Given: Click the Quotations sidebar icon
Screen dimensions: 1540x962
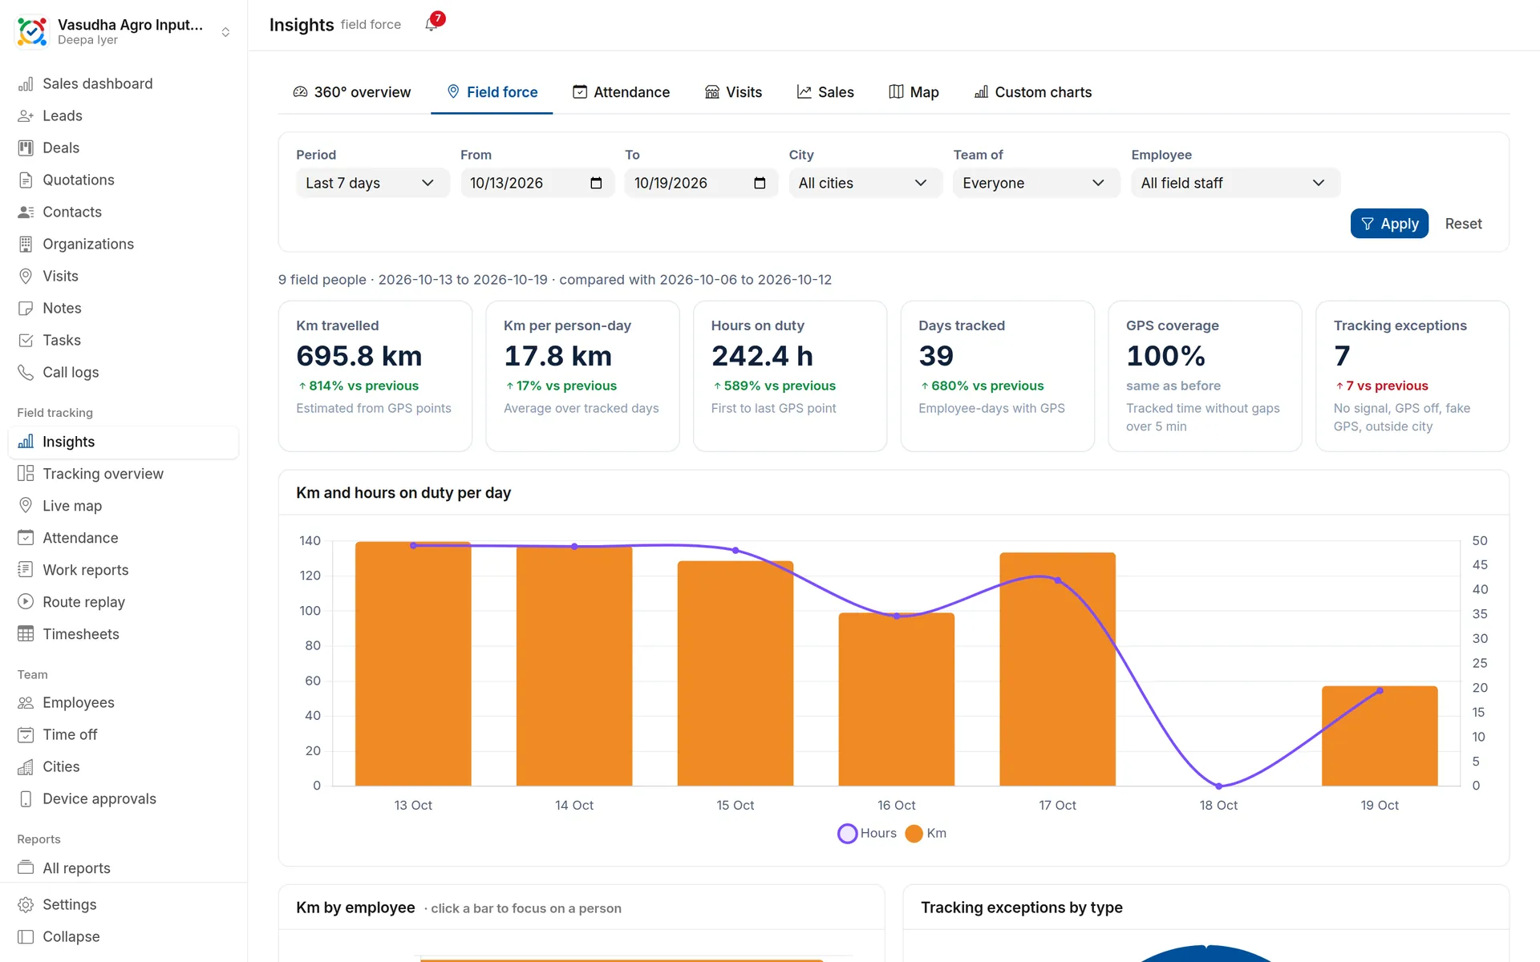Looking at the screenshot, I should coord(26,180).
